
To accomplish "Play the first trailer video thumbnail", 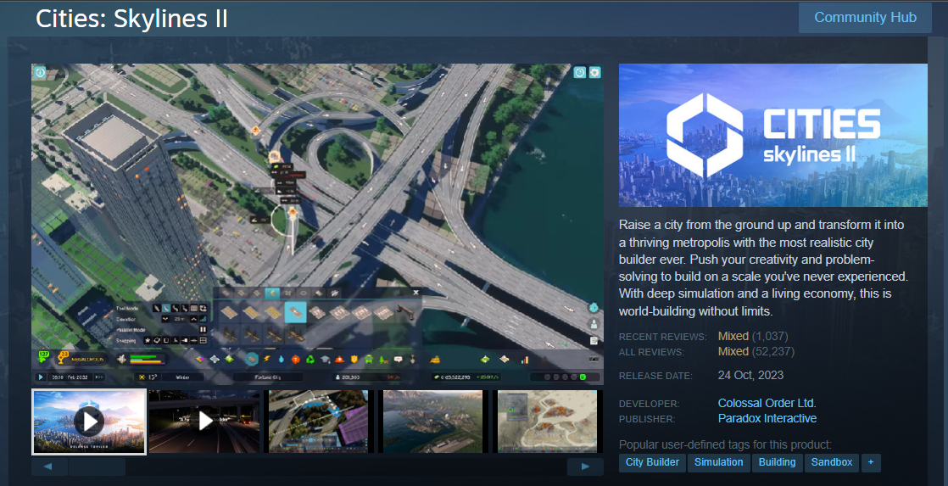I will (89, 422).
